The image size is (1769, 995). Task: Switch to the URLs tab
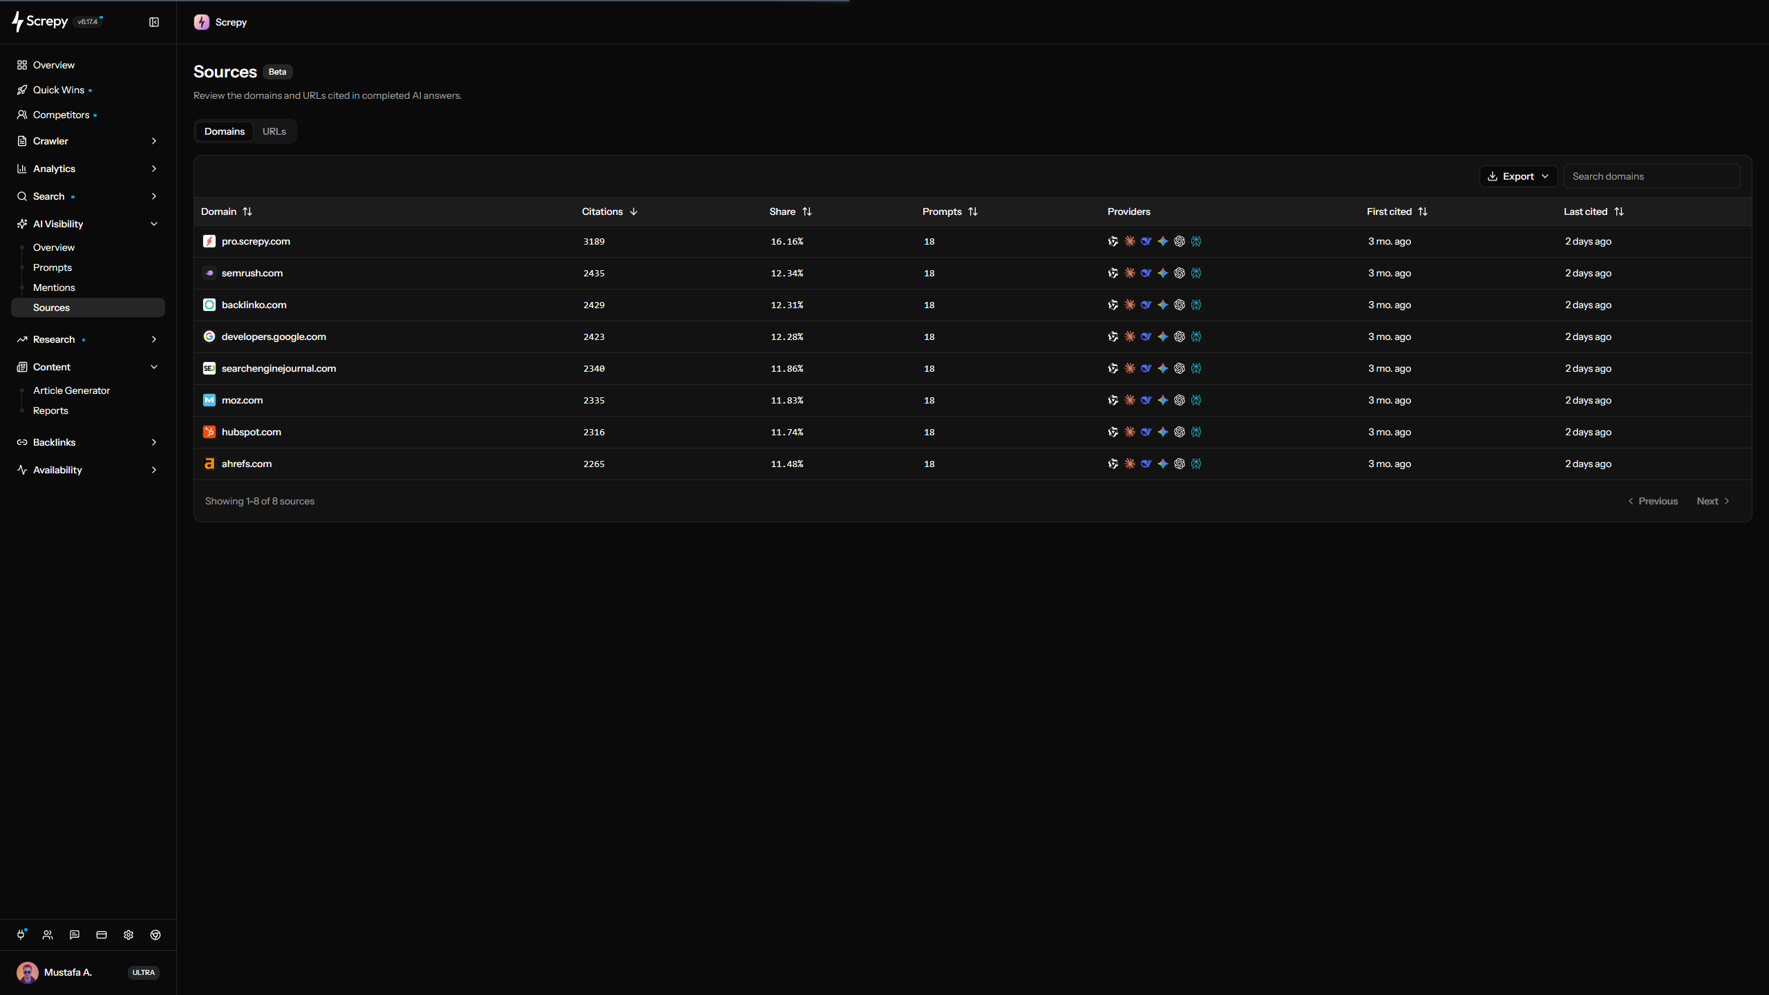coord(274,131)
